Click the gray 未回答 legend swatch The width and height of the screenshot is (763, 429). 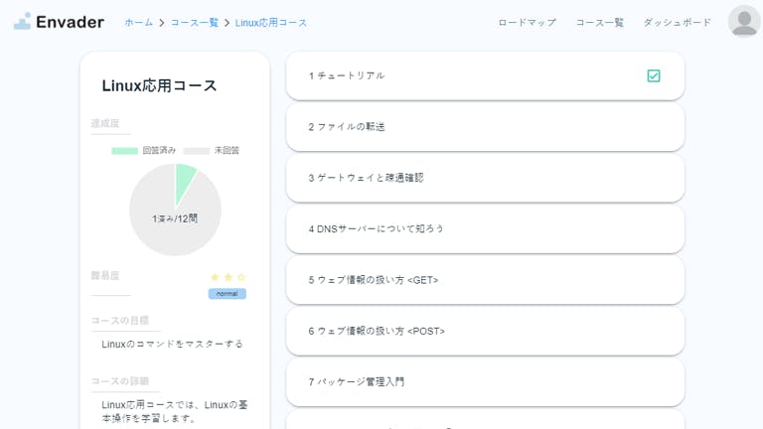coord(197,151)
